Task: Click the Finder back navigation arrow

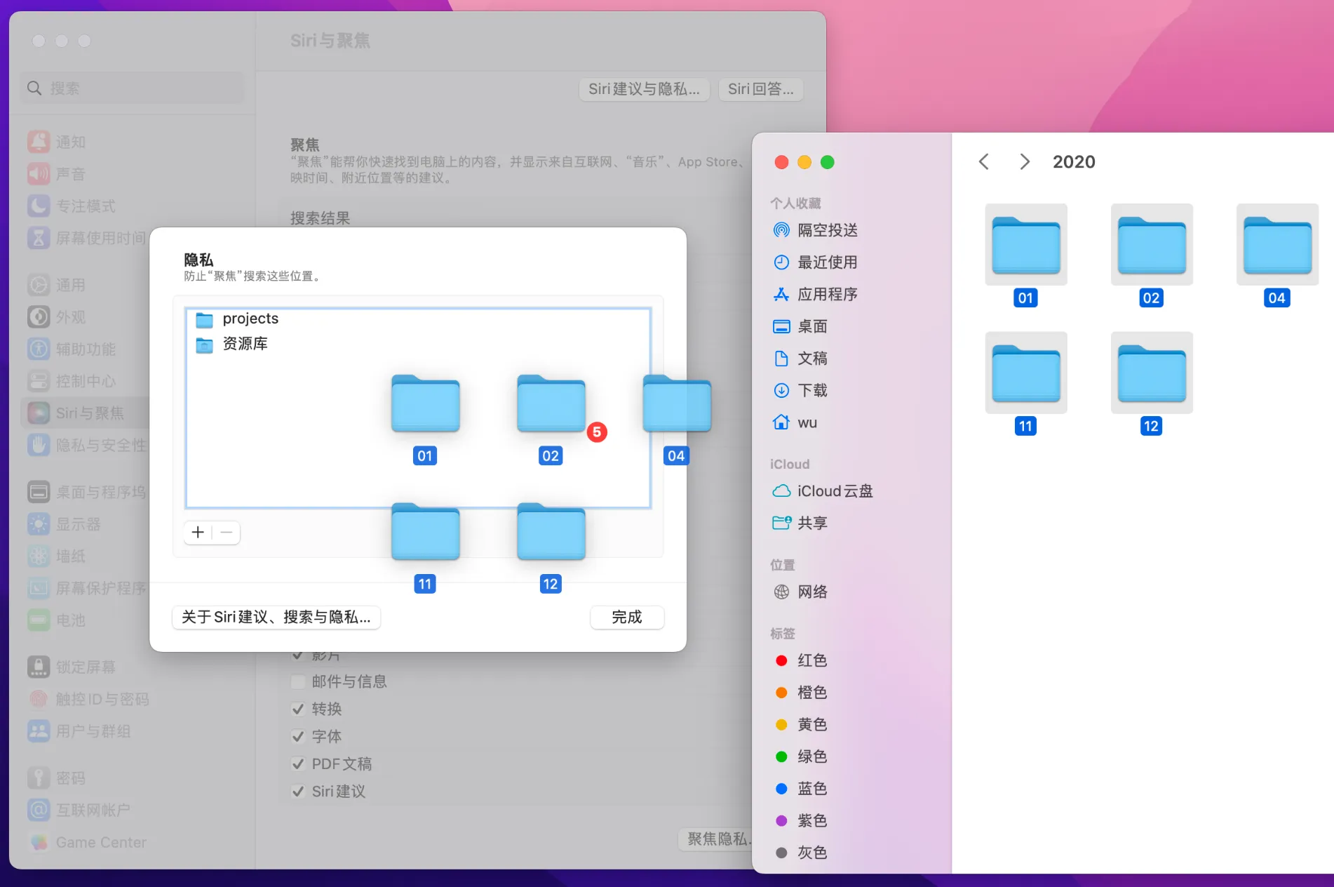Action: [983, 161]
